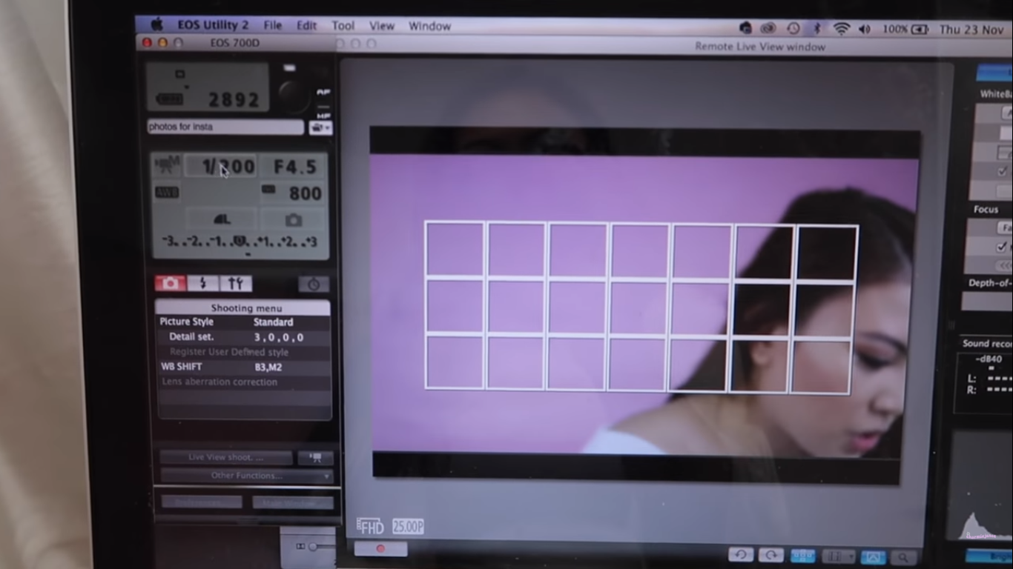Open the File menu

(x=272, y=25)
